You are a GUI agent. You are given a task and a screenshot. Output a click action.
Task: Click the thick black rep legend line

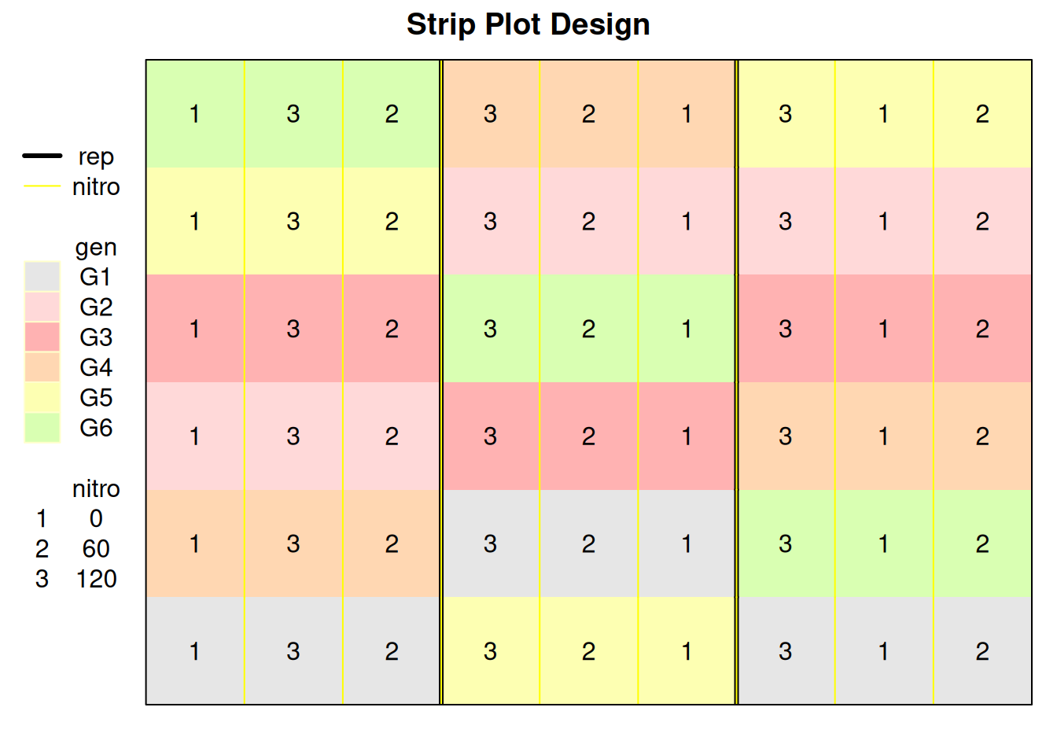click(x=42, y=156)
